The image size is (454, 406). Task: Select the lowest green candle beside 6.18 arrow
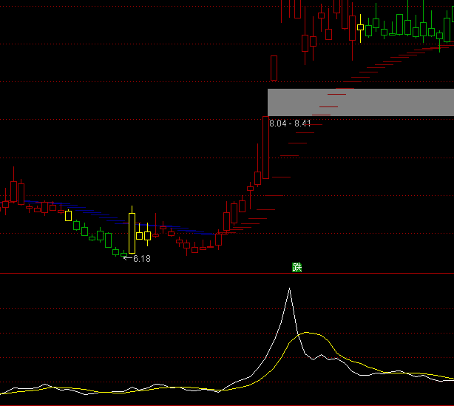point(116,252)
